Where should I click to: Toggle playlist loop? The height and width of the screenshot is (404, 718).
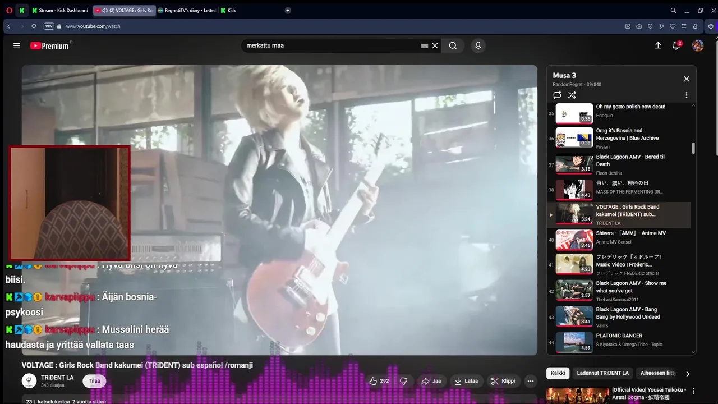click(x=557, y=95)
